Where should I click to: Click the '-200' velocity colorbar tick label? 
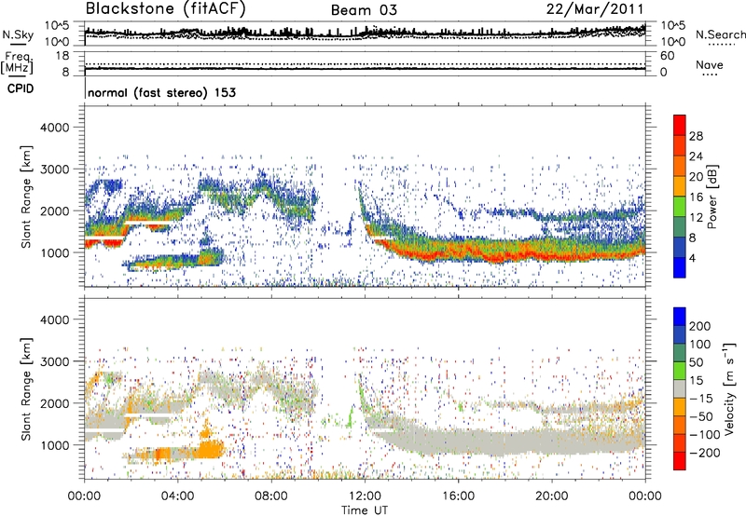704,453
